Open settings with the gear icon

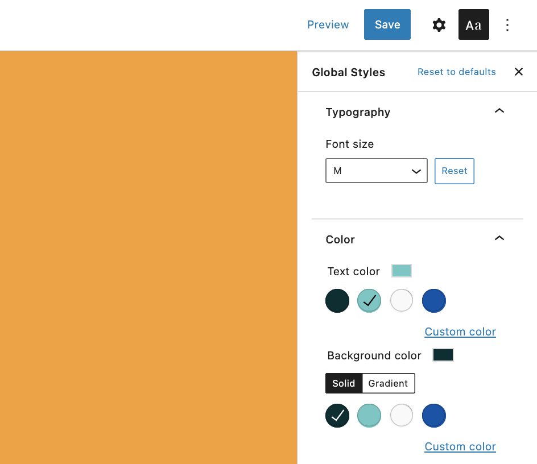[439, 25]
